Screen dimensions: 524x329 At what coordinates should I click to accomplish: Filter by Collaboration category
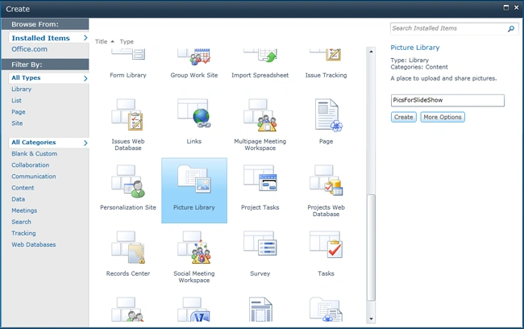tap(31, 165)
